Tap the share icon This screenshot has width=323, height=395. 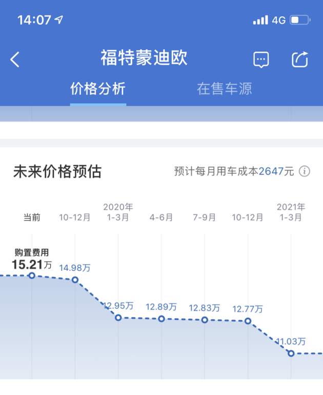[x=300, y=59]
